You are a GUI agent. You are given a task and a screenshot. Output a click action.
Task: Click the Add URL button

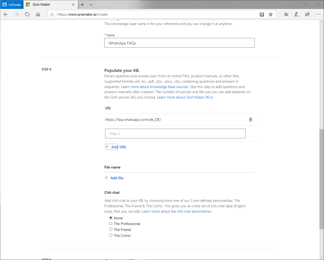pyautogui.click(x=116, y=147)
